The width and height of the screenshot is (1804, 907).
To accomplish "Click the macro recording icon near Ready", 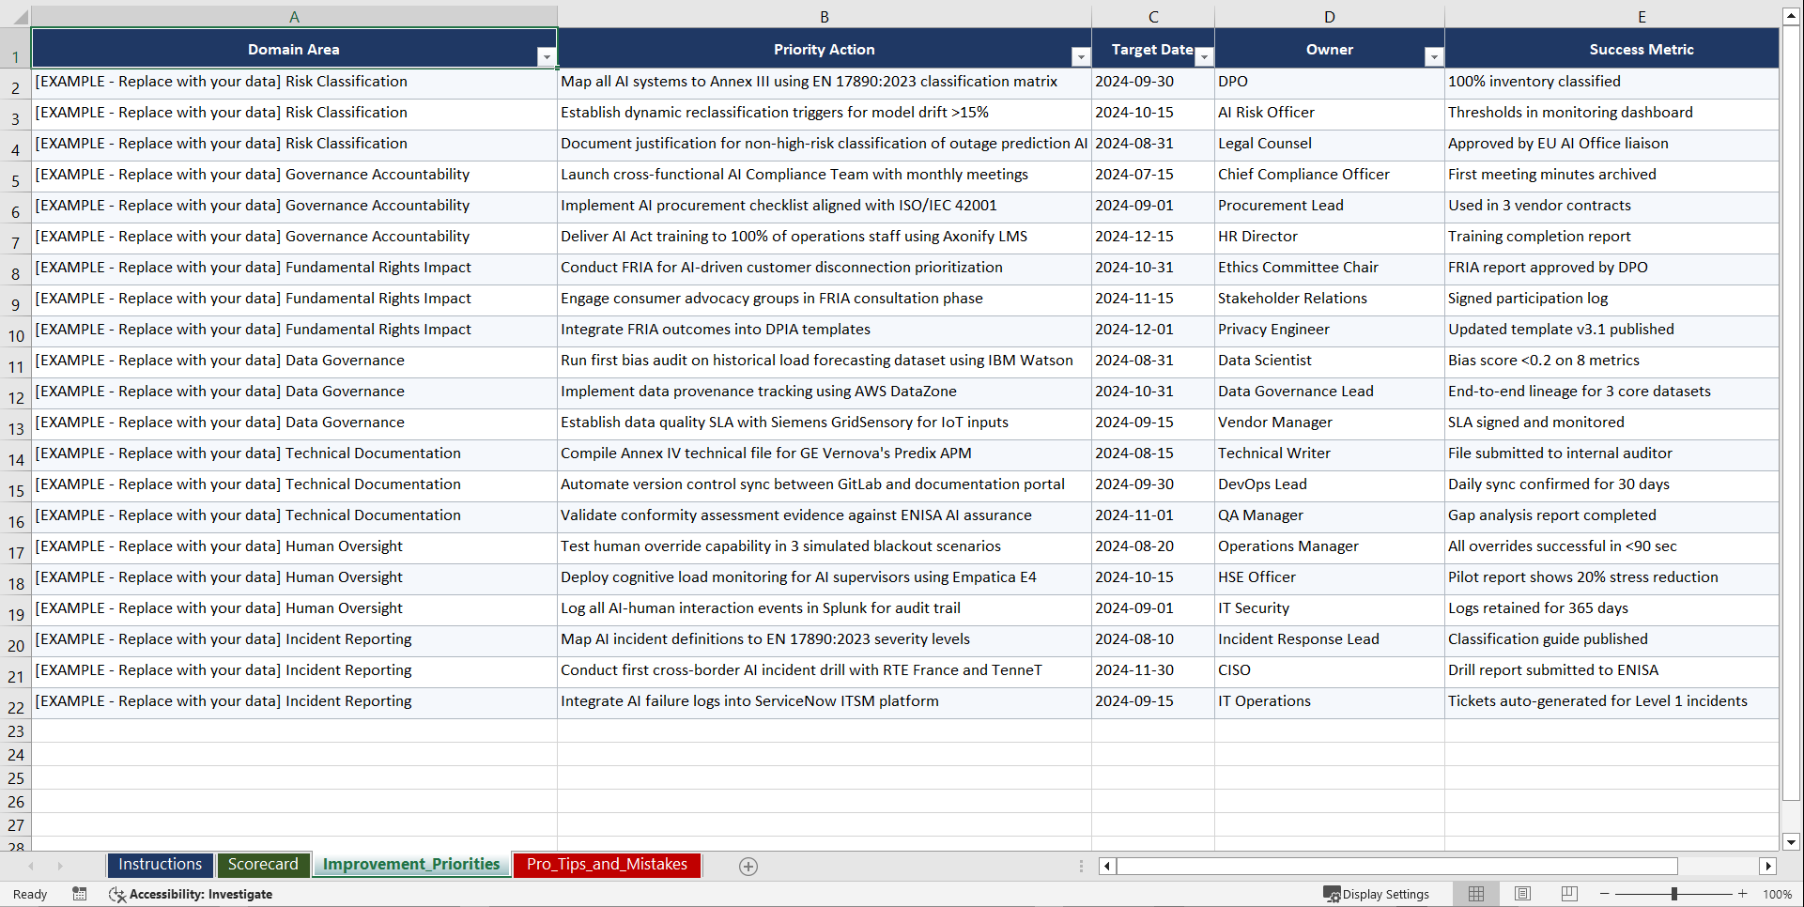I will tap(80, 894).
